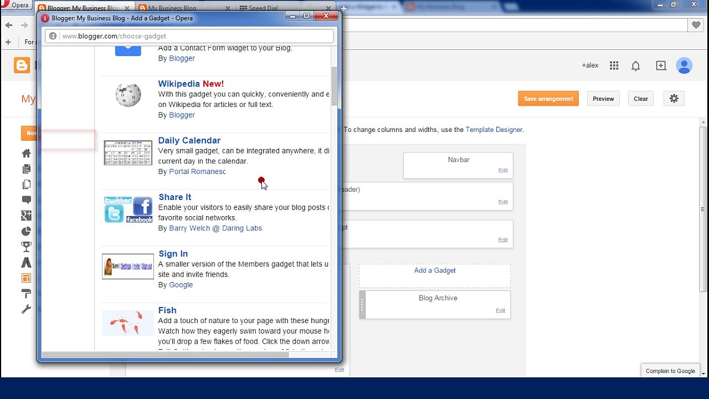Open the notifications bell icon

636,66
